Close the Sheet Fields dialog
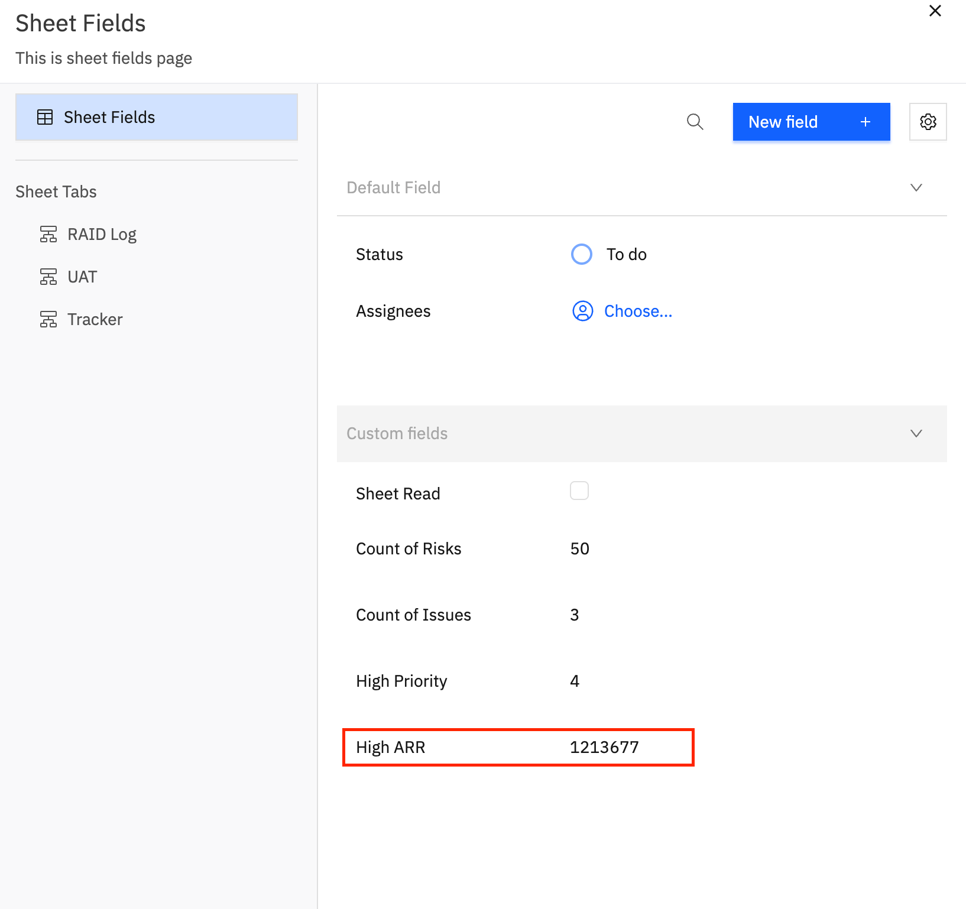 coord(935,11)
